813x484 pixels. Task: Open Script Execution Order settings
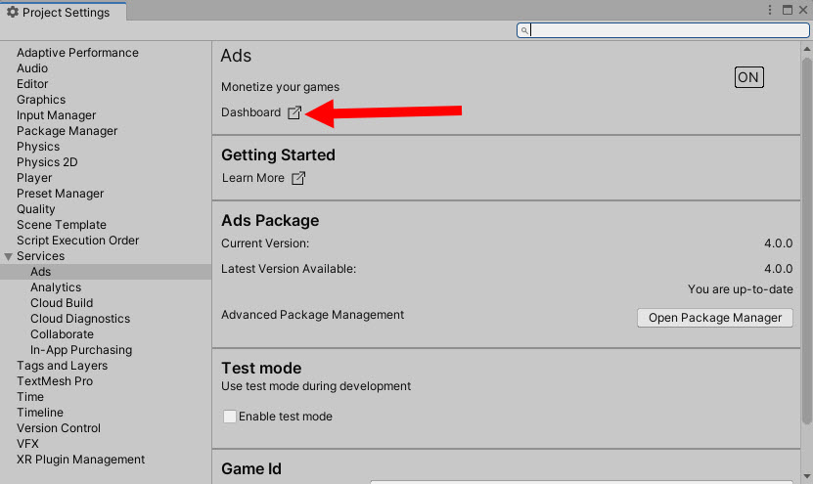coord(77,241)
